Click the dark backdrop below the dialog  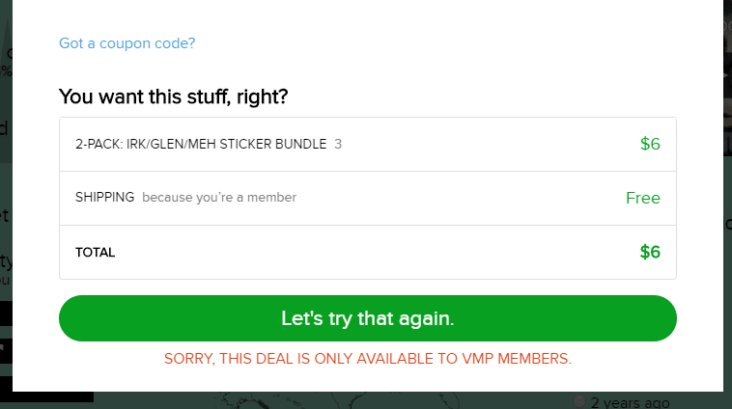(x=386, y=400)
